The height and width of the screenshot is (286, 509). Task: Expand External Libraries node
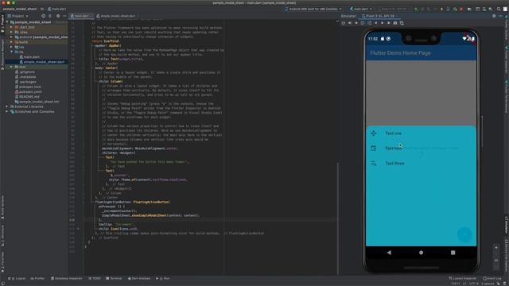tap(7, 106)
